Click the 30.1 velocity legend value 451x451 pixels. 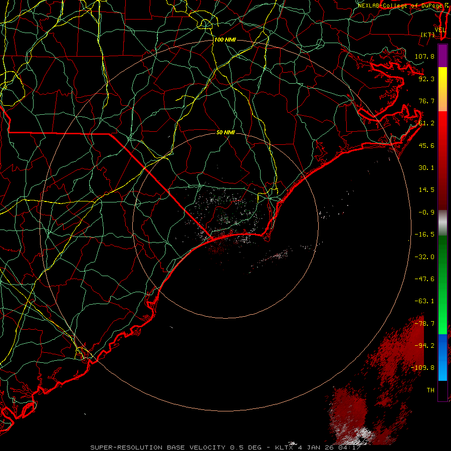(x=426, y=167)
